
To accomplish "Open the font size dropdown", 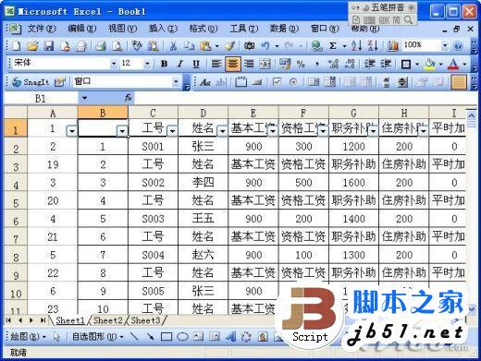I will [x=147, y=64].
